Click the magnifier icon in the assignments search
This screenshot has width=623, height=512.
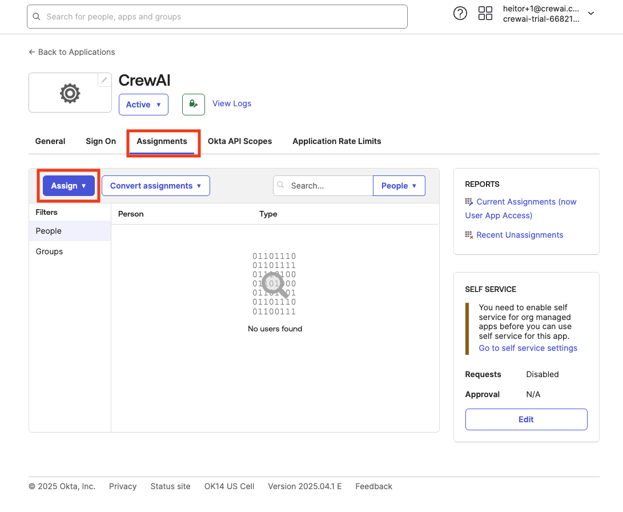pos(280,185)
